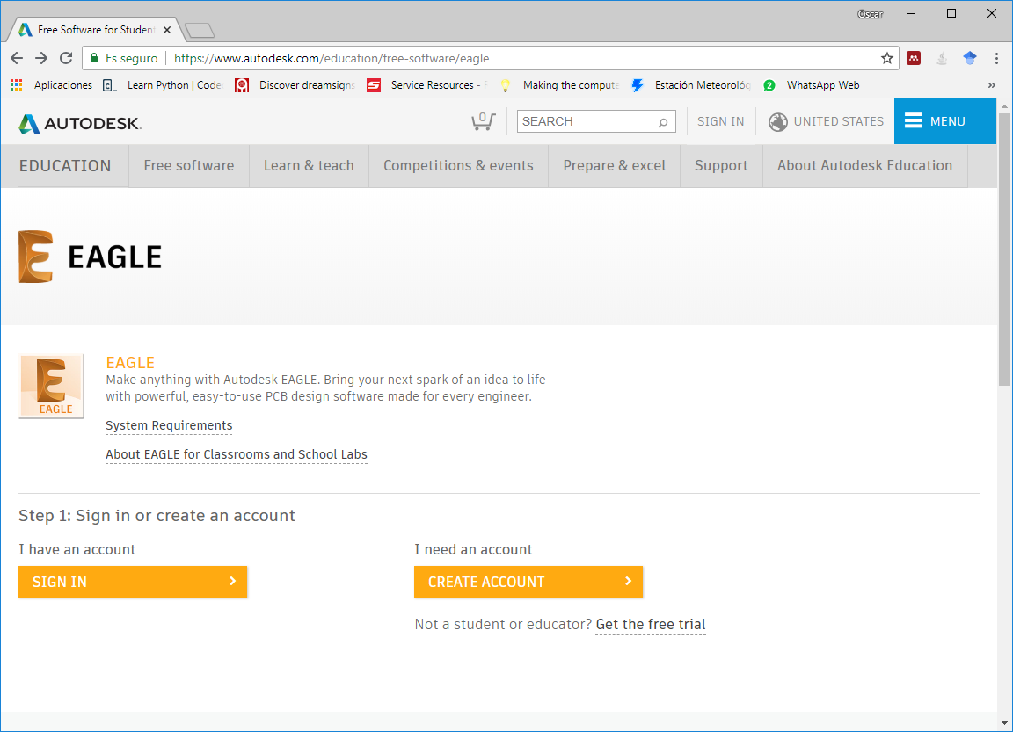
Task: Open the Get the free trial link
Action: [650, 625]
